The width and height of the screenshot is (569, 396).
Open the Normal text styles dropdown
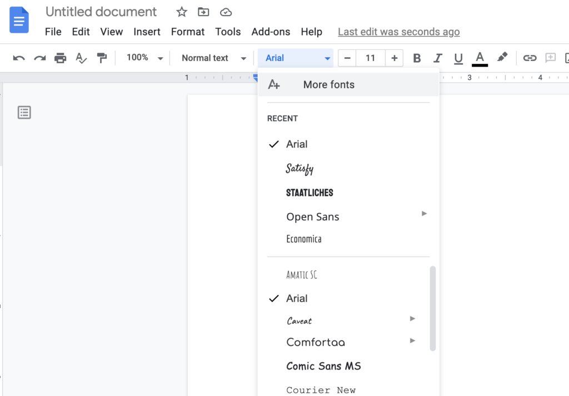click(x=212, y=58)
